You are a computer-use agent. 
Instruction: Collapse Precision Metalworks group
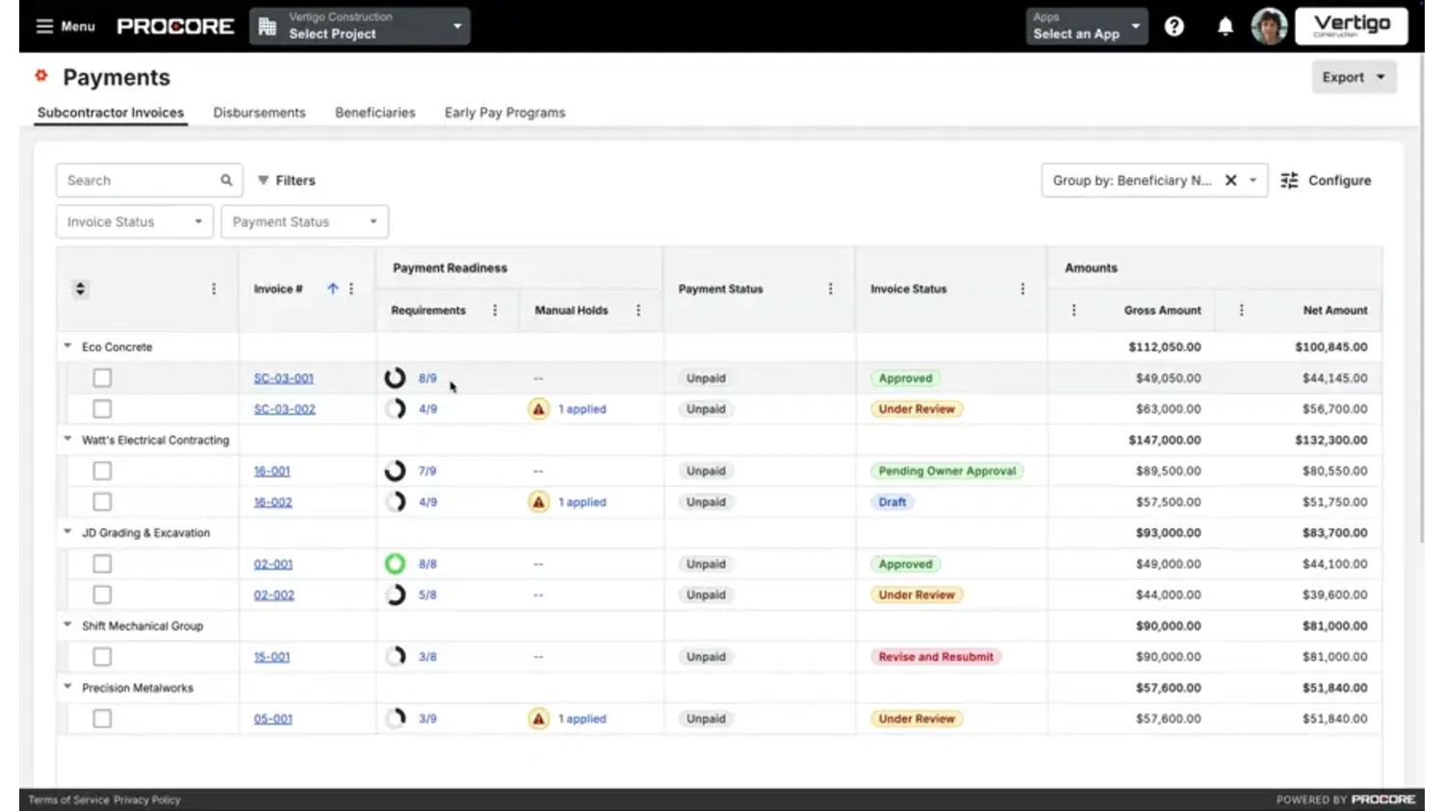[67, 688]
